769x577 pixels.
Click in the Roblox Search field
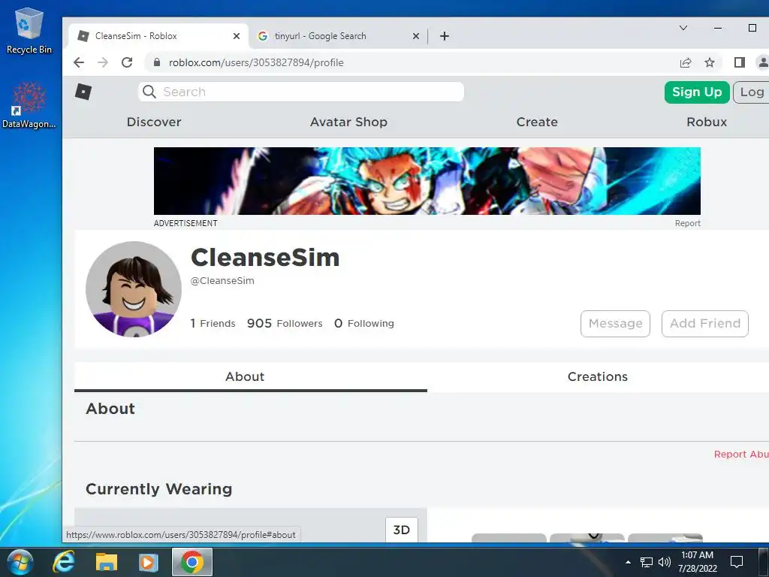tap(301, 92)
